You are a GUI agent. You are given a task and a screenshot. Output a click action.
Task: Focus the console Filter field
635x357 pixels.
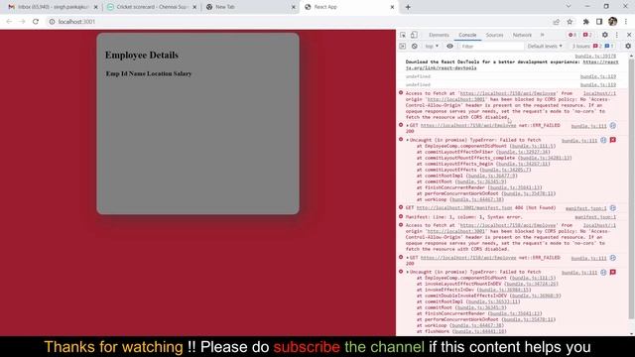[491, 47]
